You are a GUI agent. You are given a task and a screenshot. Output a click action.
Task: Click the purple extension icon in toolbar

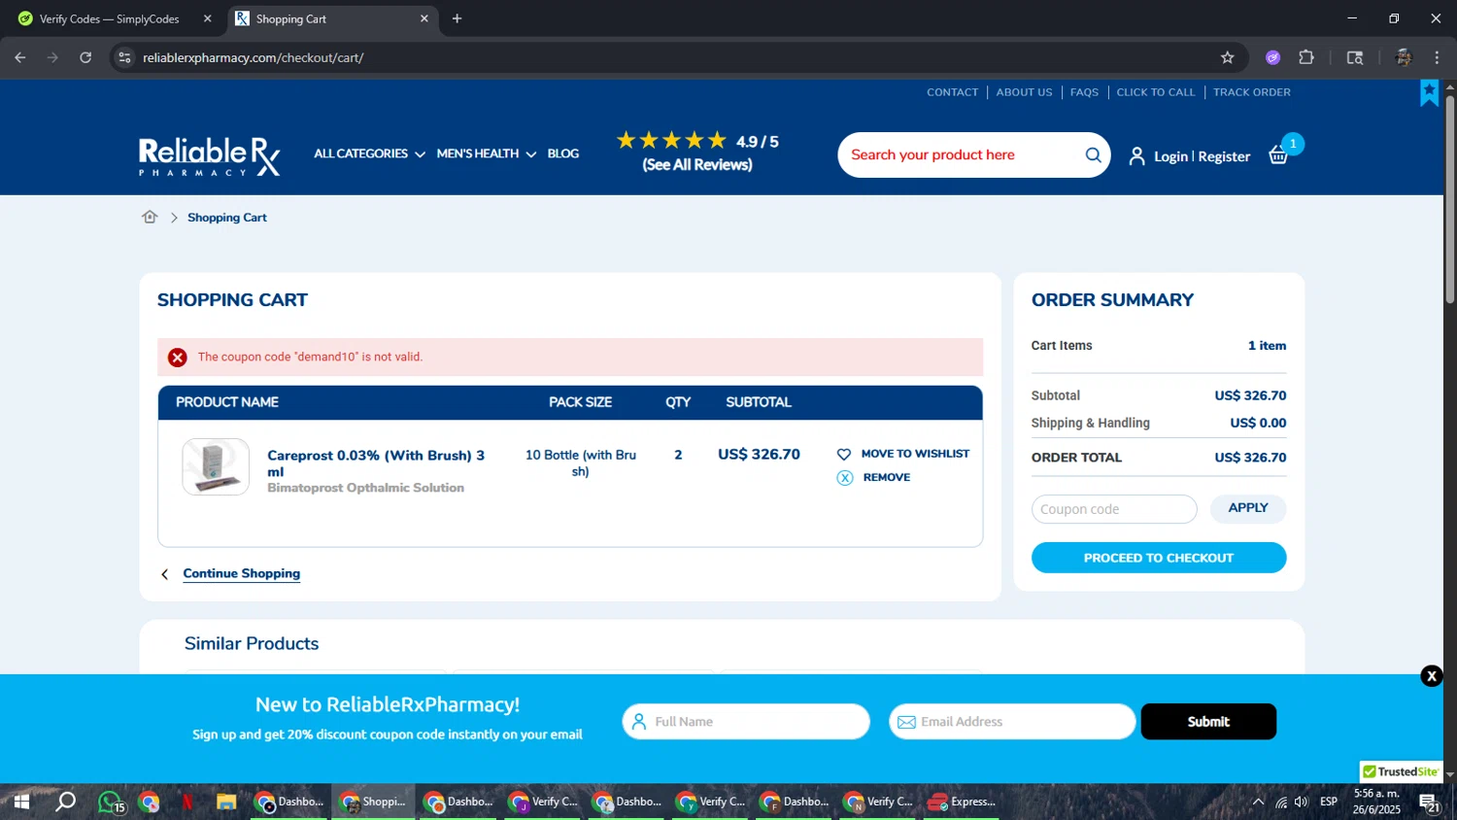click(1273, 57)
